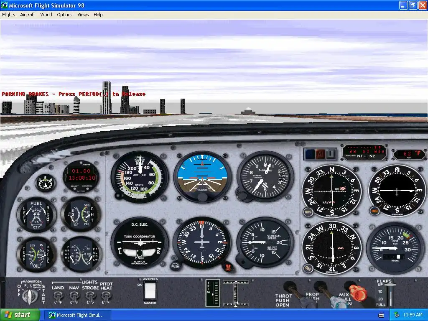Screen dimensions: 428x321
Task: Click the vertical speed indicator
Action: click(265, 242)
